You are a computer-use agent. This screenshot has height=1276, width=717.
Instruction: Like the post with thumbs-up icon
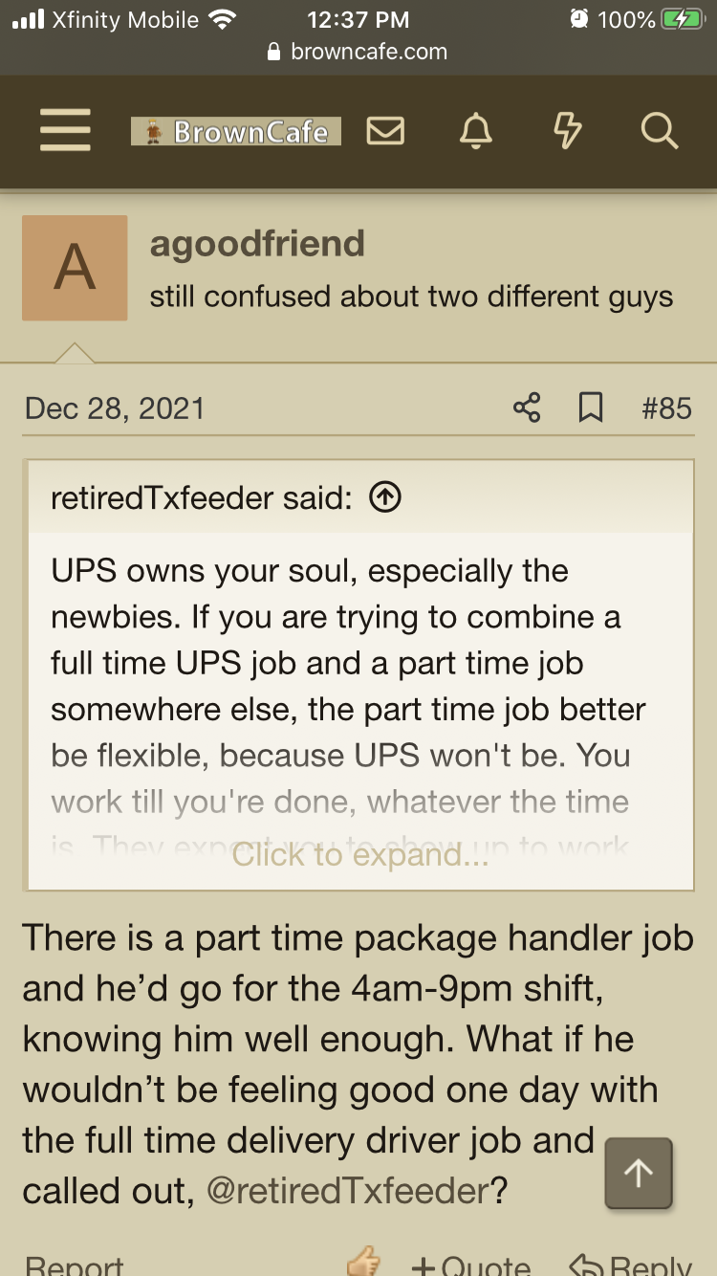(363, 1265)
